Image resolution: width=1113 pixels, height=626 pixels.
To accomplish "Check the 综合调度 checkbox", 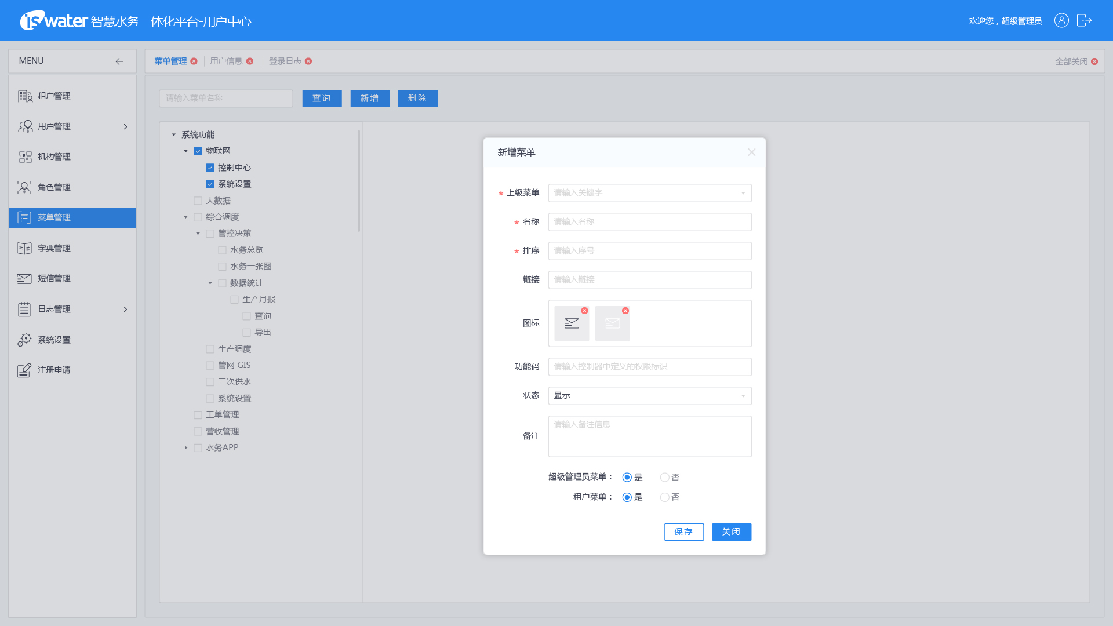I will [x=198, y=217].
